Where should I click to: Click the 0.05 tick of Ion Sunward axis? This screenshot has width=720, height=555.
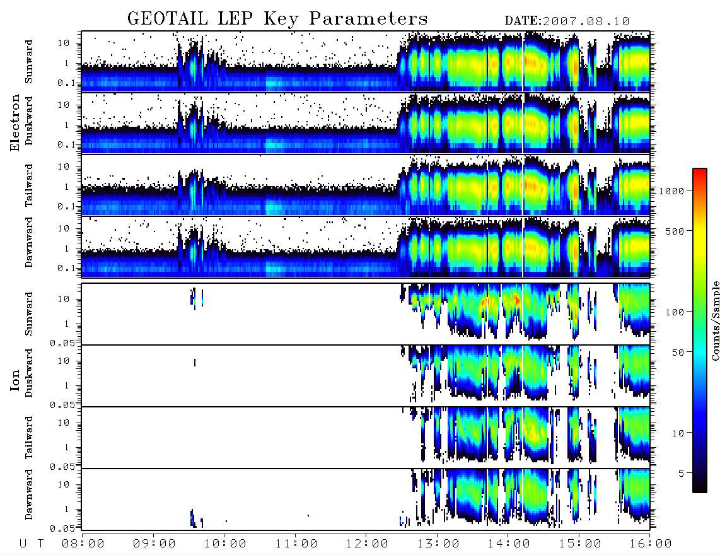[x=62, y=342]
